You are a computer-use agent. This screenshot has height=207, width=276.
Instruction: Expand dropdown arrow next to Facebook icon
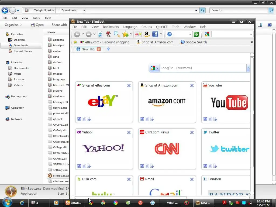(161, 34)
